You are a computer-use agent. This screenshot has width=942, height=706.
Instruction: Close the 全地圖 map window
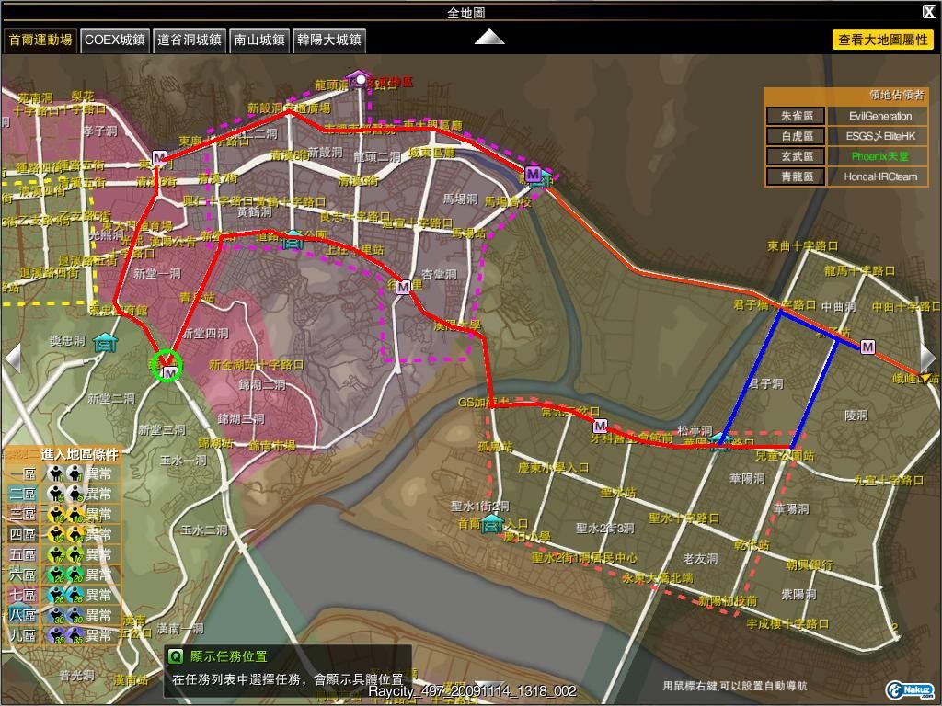coord(929,11)
